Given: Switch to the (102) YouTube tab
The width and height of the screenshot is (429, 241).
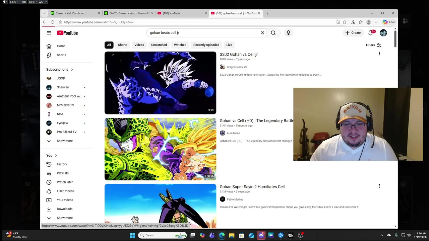Looking at the screenshot, I should click(182, 13).
